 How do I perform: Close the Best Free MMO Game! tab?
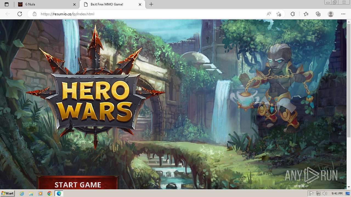(x=140, y=4)
